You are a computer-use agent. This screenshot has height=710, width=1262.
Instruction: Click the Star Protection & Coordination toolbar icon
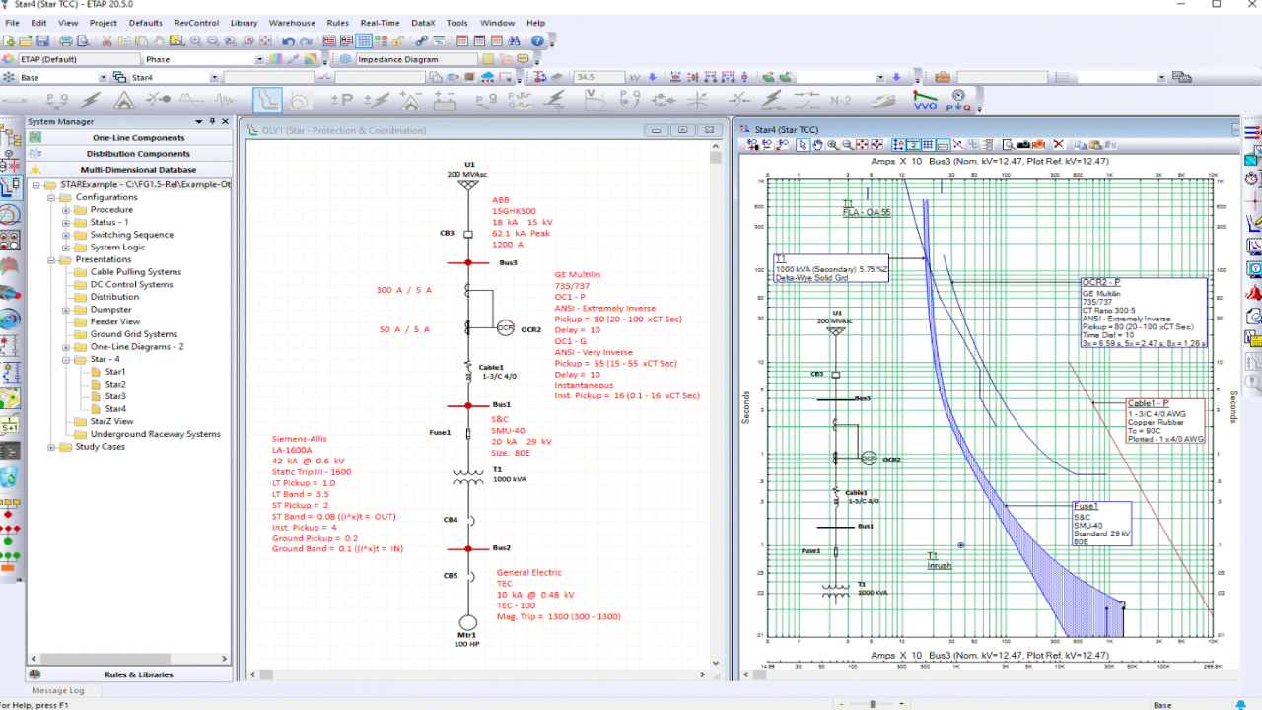click(267, 100)
